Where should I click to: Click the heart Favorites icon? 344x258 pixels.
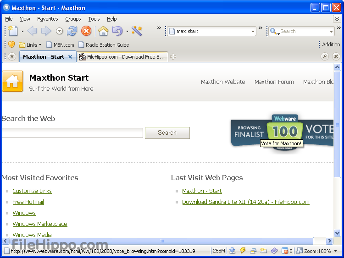tap(11, 45)
